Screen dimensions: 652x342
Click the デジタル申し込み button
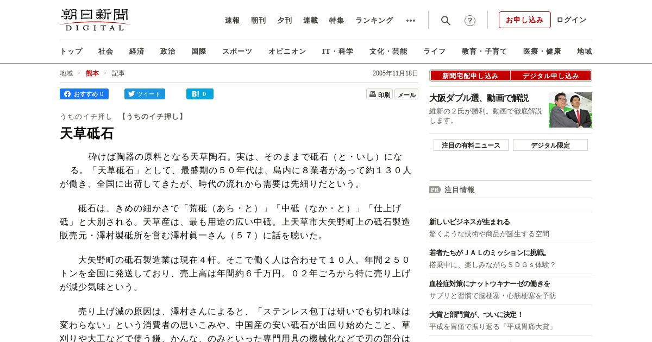click(x=550, y=76)
